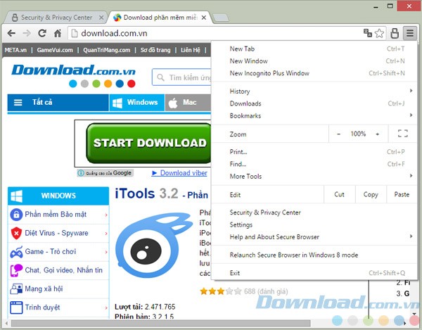Viewport: 422px width, 330px height.
Task: Expand the Bookmarks submenu
Action: (411, 115)
